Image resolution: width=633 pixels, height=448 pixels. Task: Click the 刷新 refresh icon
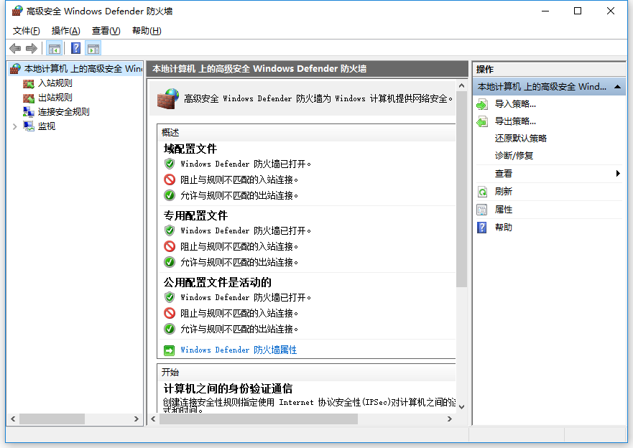tap(482, 192)
